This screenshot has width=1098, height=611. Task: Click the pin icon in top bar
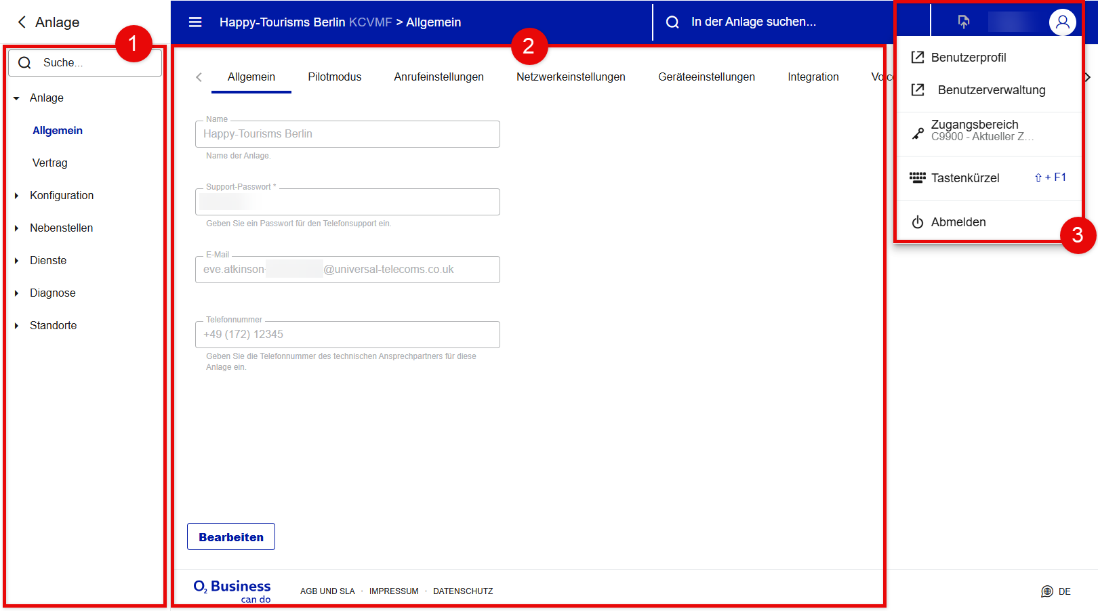pyautogui.click(x=963, y=22)
